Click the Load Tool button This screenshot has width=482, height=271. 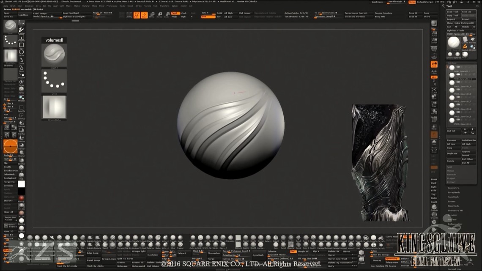coord(452,12)
